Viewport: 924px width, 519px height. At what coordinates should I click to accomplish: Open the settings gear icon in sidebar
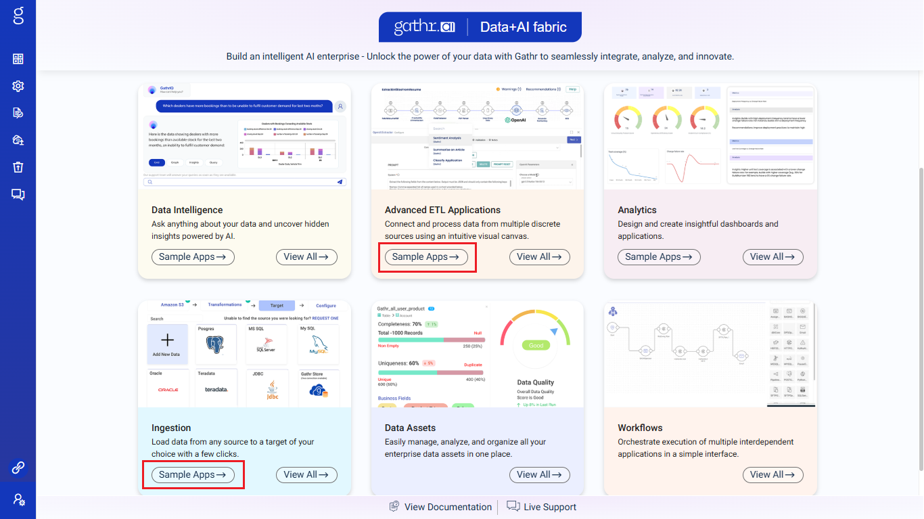pos(18,86)
